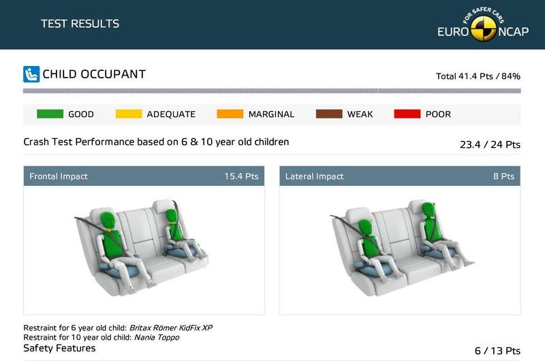Click the TEST RESULTS header title

(x=80, y=24)
